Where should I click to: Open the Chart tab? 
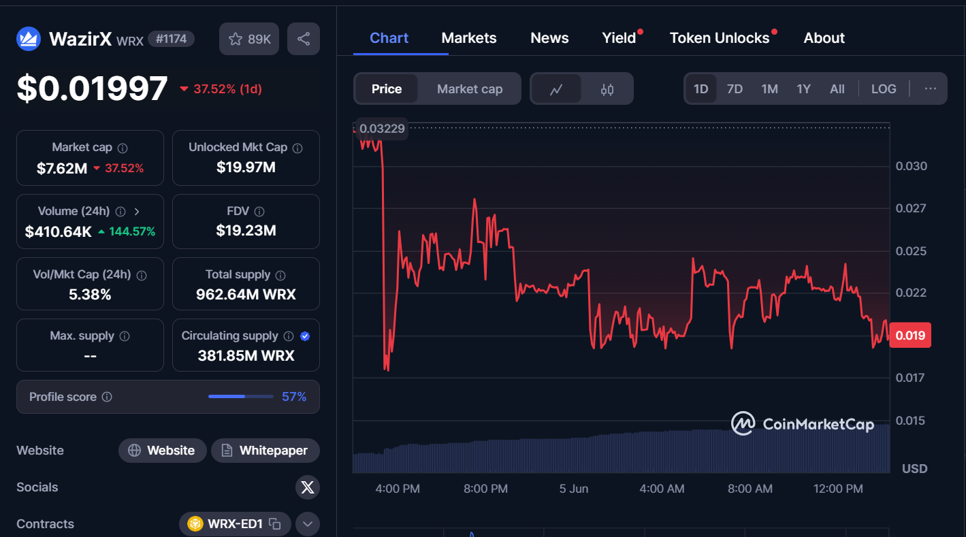pyautogui.click(x=389, y=38)
